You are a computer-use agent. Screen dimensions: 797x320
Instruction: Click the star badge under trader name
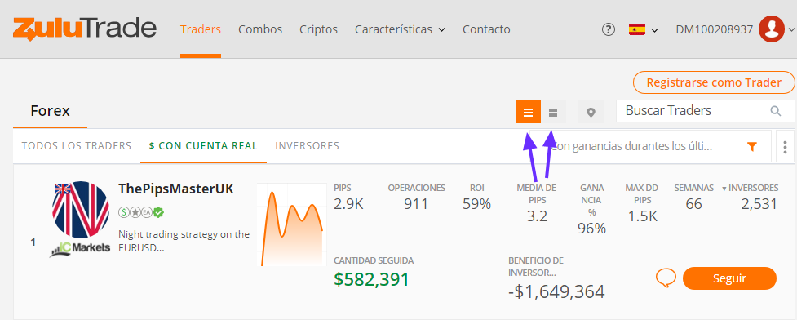pos(135,212)
